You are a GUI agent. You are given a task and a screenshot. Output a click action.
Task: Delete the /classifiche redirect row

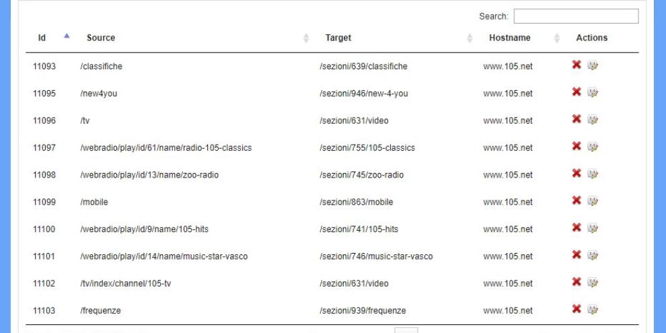tap(577, 65)
